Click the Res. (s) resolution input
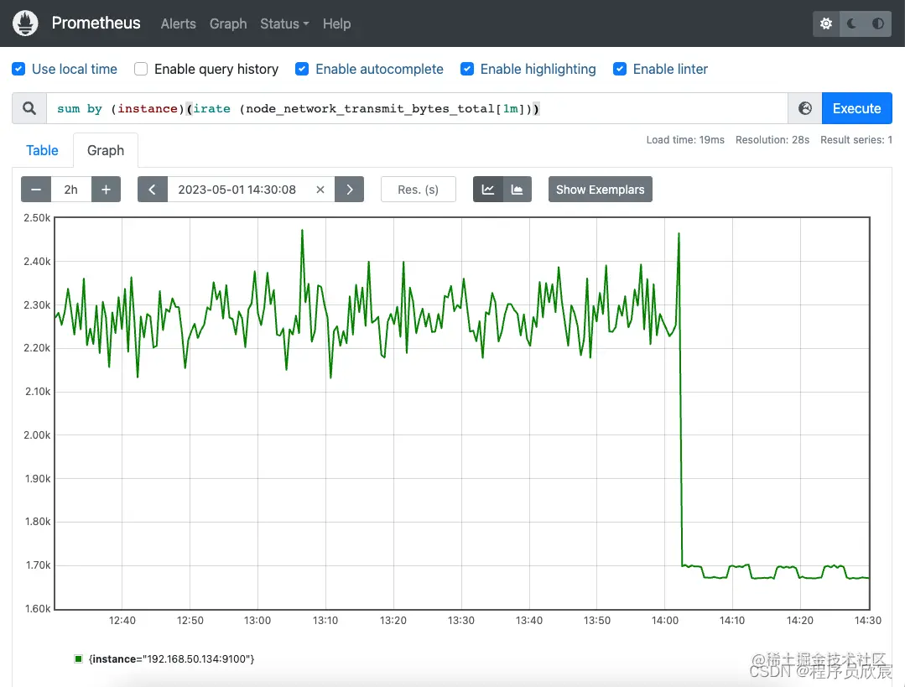 coord(419,190)
